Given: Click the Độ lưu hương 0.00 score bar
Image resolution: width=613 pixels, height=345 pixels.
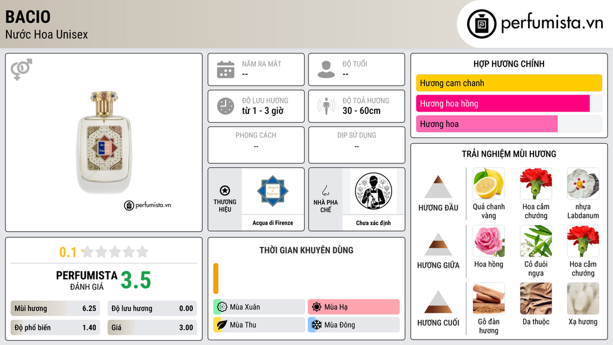Looking at the screenshot, I should (x=152, y=308).
